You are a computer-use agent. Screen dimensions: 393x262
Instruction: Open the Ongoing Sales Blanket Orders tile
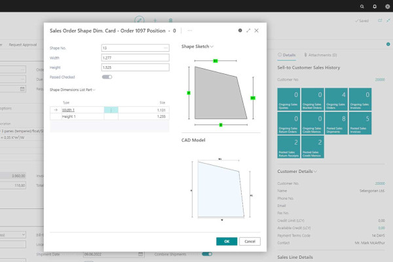point(312,100)
